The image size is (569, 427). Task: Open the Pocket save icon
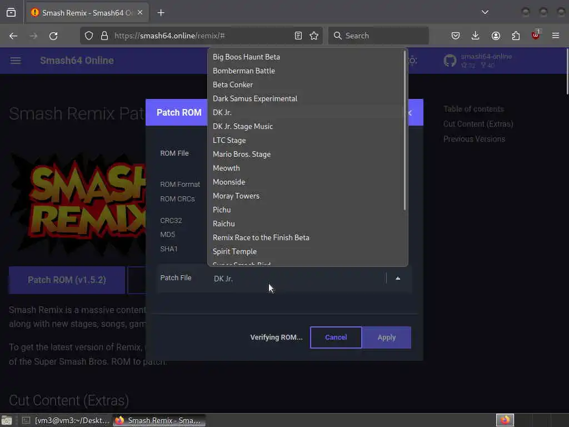tap(456, 36)
